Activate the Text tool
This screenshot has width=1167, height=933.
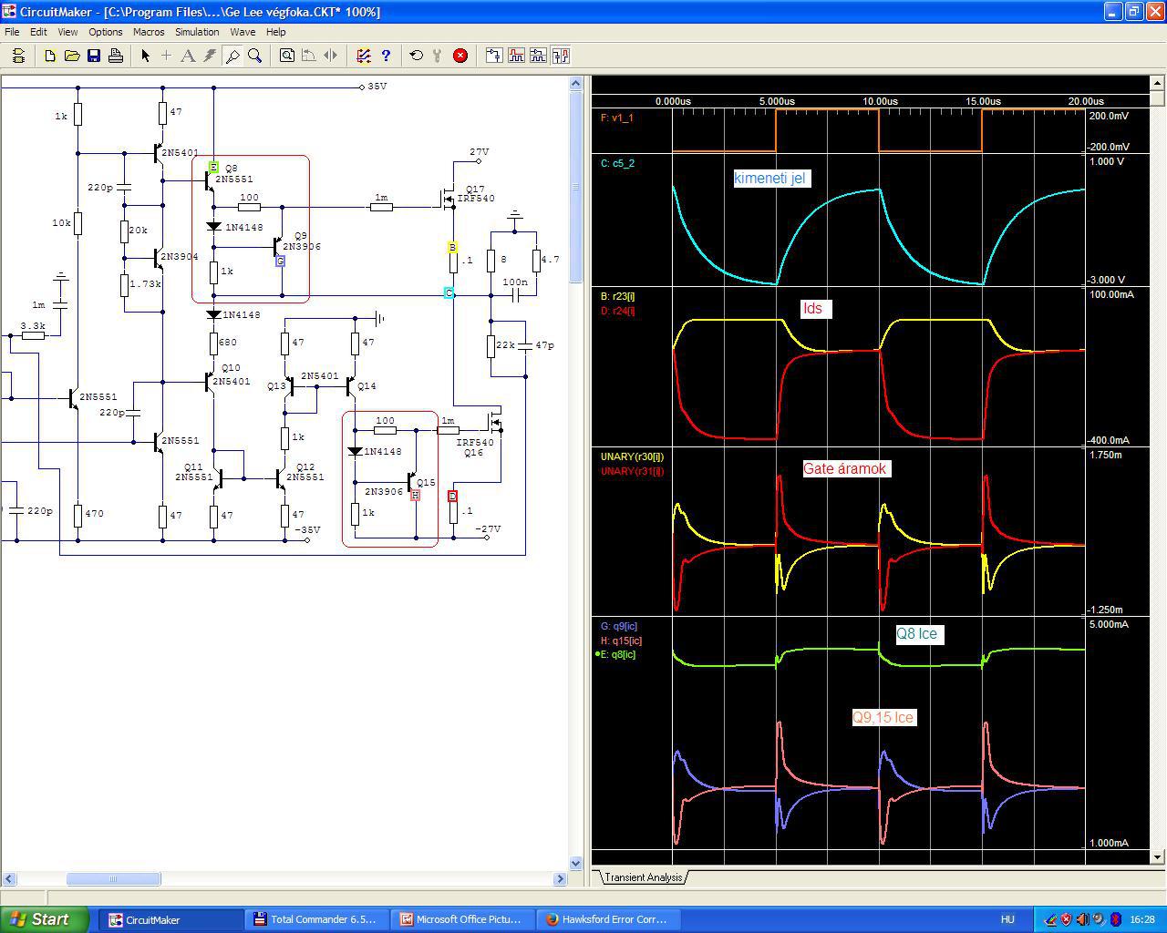pos(188,56)
